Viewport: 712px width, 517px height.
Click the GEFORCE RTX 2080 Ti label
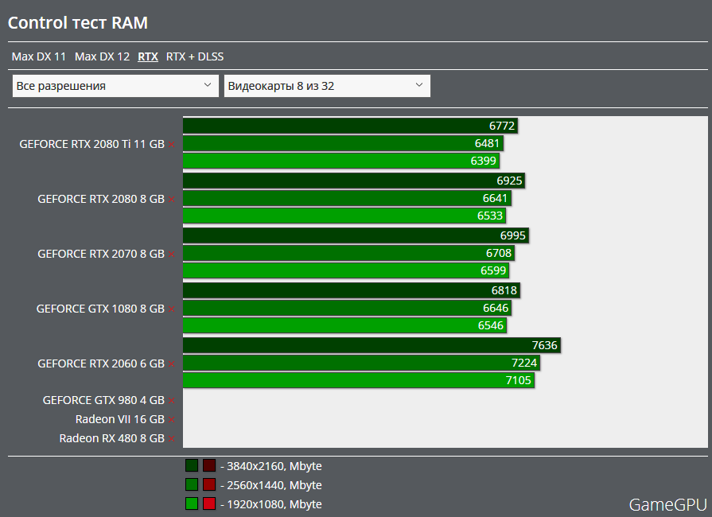click(x=91, y=145)
